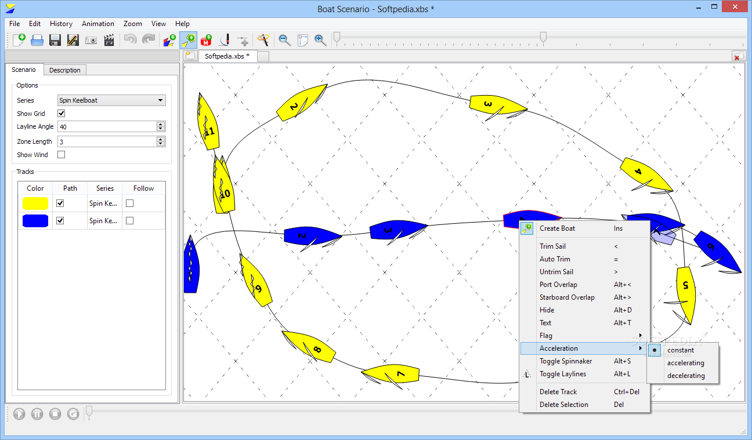This screenshot has width=752, height=440.
Task: Click the Redo arrow icon
Action: [149, 40]
